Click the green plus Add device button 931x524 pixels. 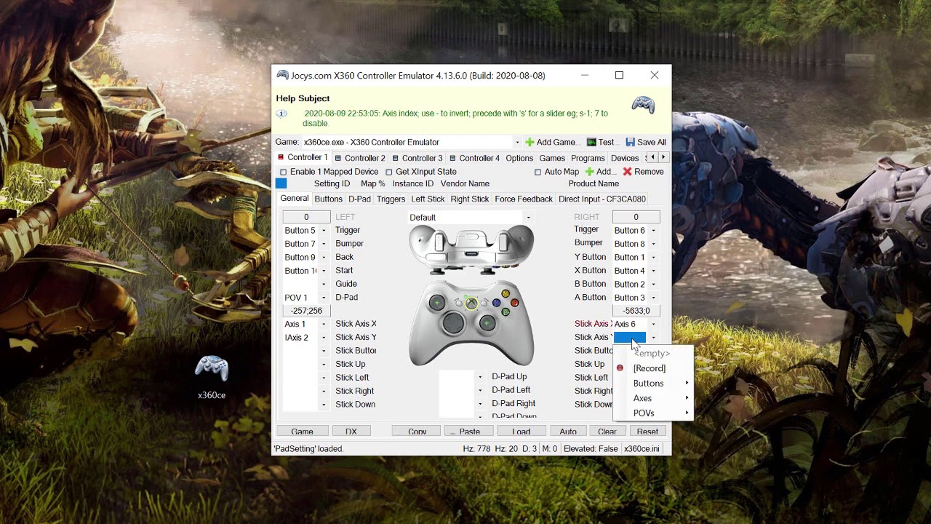(599, 172)
